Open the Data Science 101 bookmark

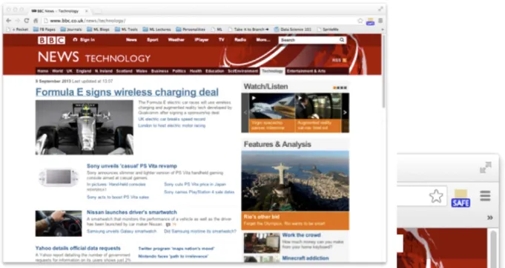292,30
